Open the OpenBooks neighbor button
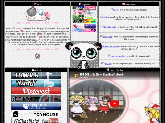Viewport: 165px width, 123px height. pos(90,26)
